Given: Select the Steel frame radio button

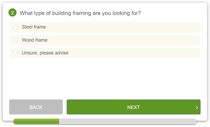Looking at the screenshot, I should click(16, 27).
